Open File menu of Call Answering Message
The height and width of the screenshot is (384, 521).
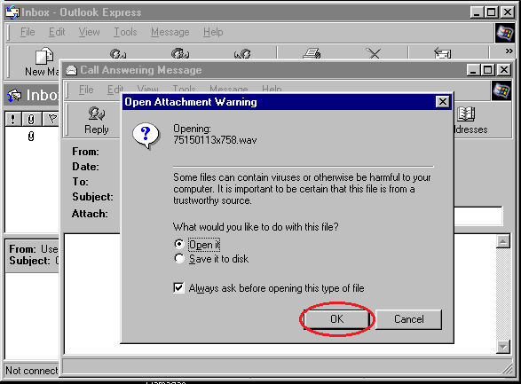pos(86,90)
